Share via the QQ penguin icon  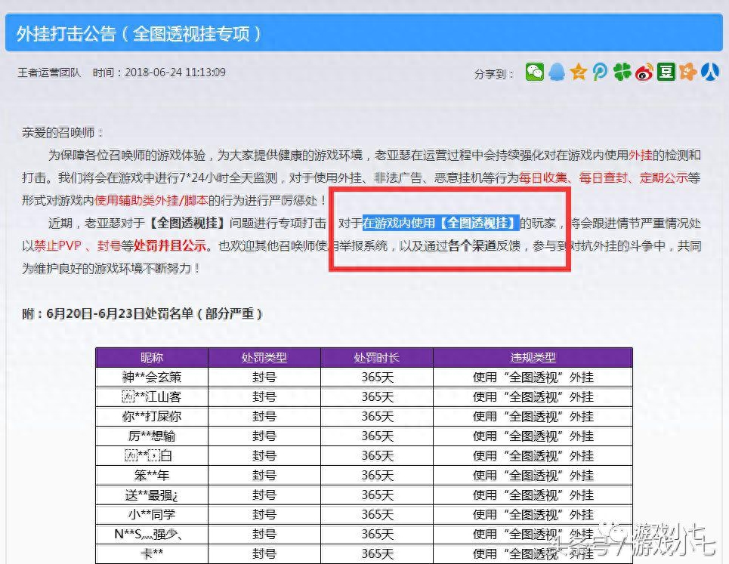coord(557,72)
